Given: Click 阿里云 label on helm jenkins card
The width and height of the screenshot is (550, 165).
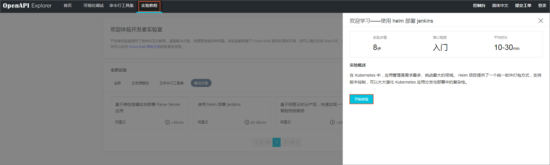Looking at the screenshot, I should (203, 122).
